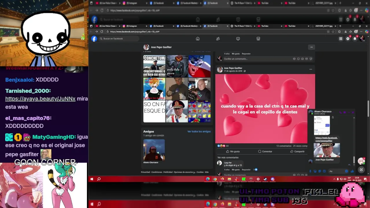Click the chat conversation scrollbar
The width and height of the screenshot is (370, 208).
354,160
